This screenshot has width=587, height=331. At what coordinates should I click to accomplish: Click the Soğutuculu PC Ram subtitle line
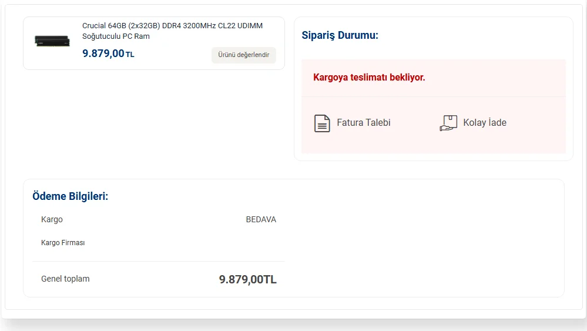coord(116,36)
